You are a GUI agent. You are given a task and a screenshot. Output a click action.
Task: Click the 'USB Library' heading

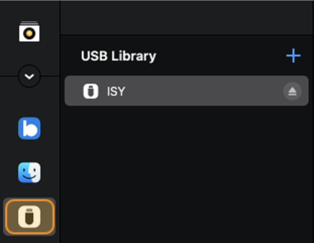pos(119,56)
